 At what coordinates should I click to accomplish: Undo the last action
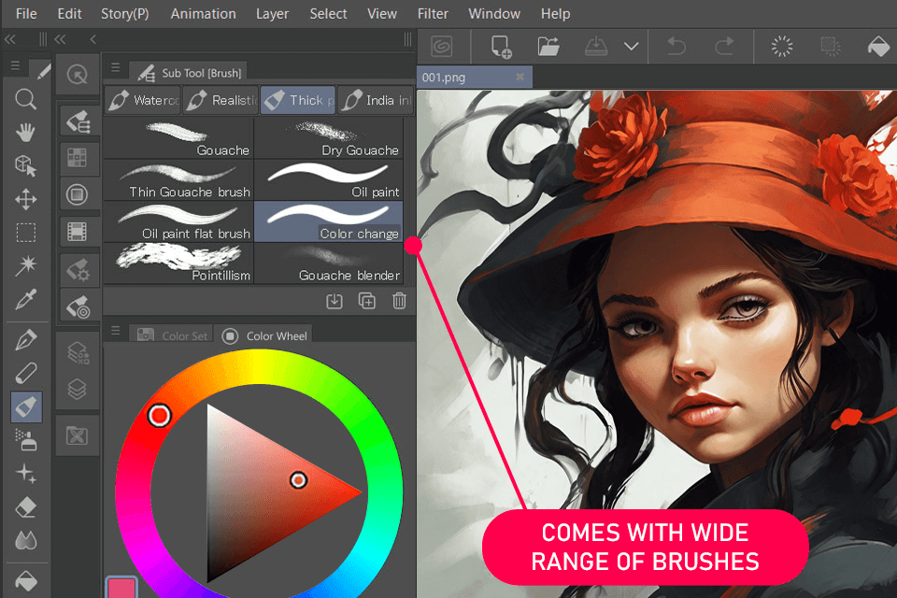coord(676,47)
